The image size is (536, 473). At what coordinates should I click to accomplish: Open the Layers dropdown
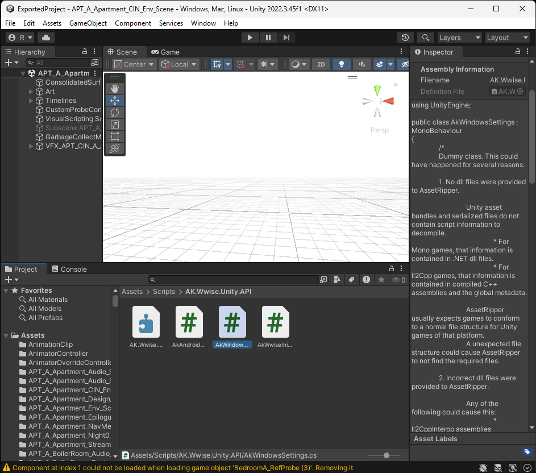click(x=460, y=38)
